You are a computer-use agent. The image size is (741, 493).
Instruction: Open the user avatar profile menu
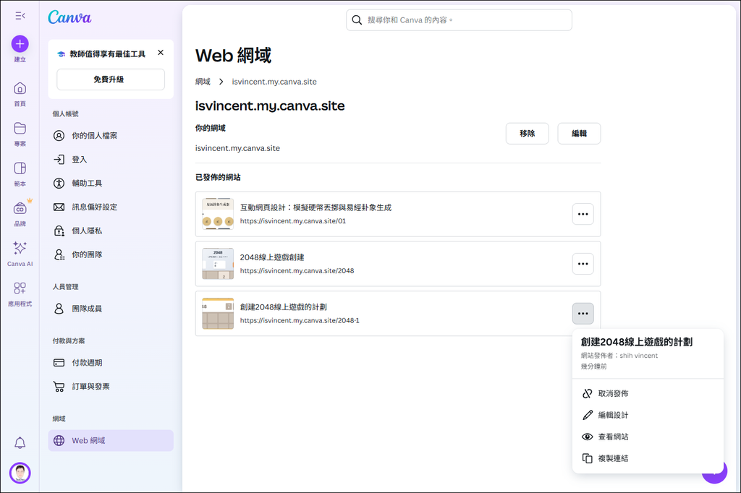20,473
